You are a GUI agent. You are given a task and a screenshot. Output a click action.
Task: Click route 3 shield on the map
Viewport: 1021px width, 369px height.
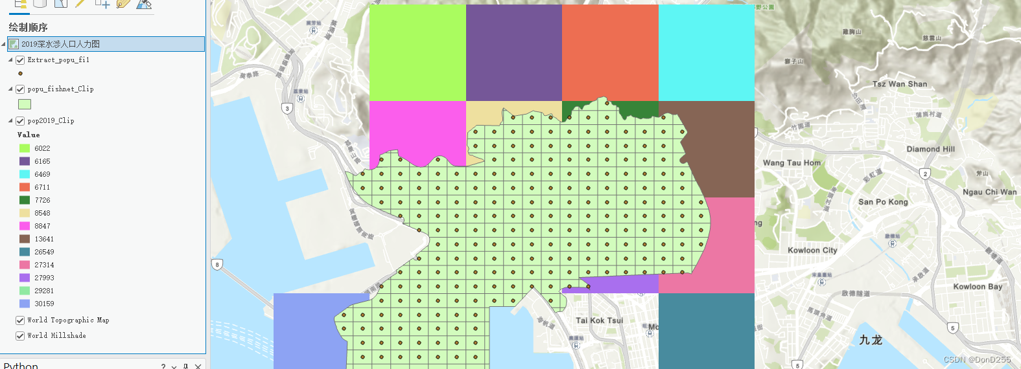tap(287, 108)
